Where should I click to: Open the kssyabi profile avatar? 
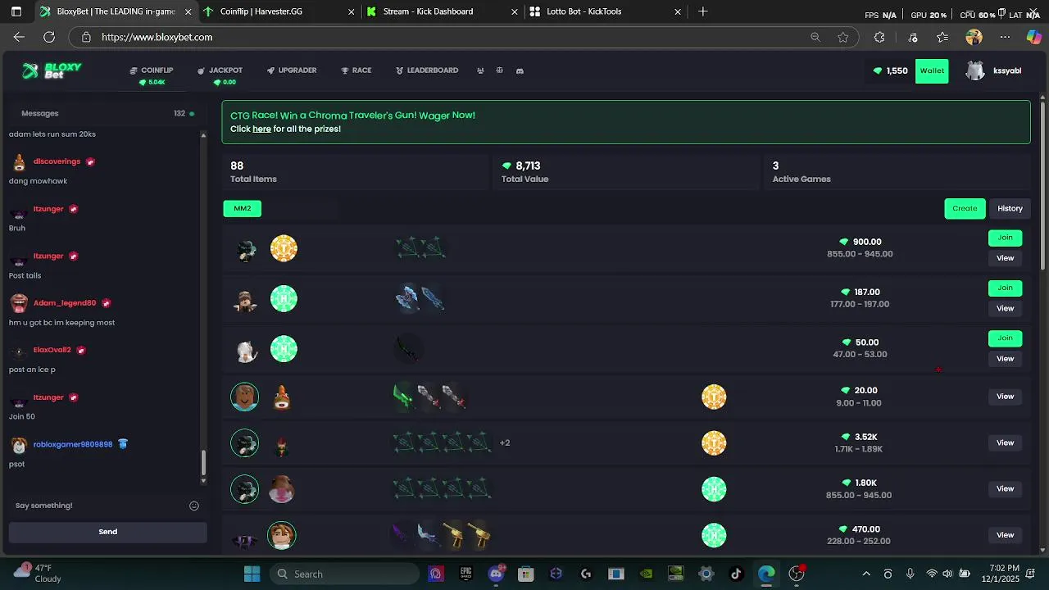tap(975, 71)
